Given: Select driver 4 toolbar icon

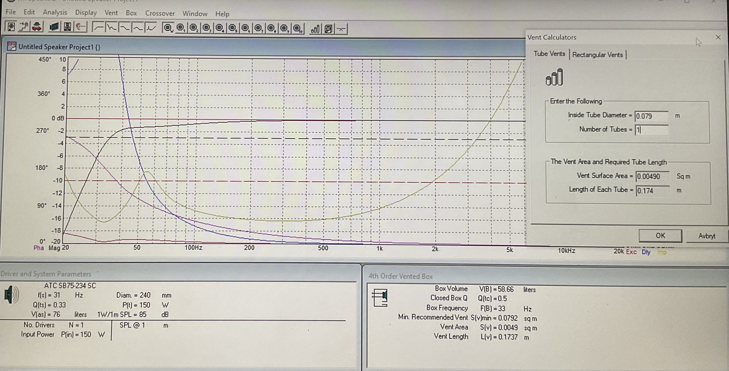Looking at the screenshot, I should (x=220, y=28).
